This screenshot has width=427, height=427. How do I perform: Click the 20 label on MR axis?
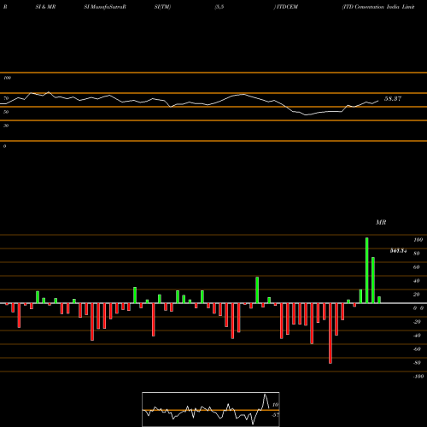coord(417,295)
